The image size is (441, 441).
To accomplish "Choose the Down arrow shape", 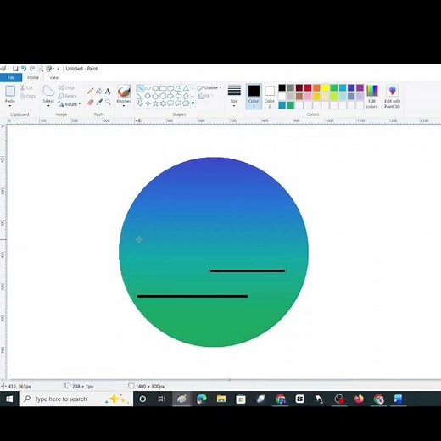I will point(140,103).
